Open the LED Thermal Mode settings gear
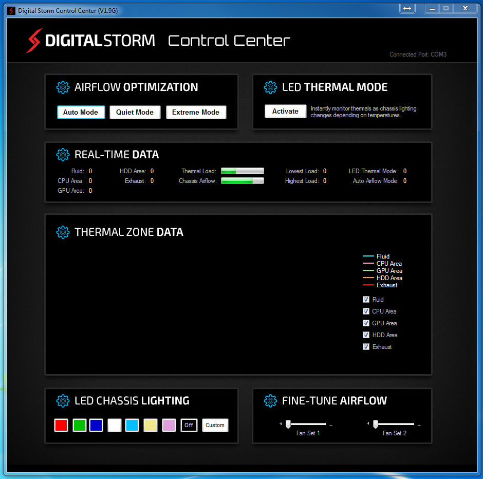 point(271,87)
